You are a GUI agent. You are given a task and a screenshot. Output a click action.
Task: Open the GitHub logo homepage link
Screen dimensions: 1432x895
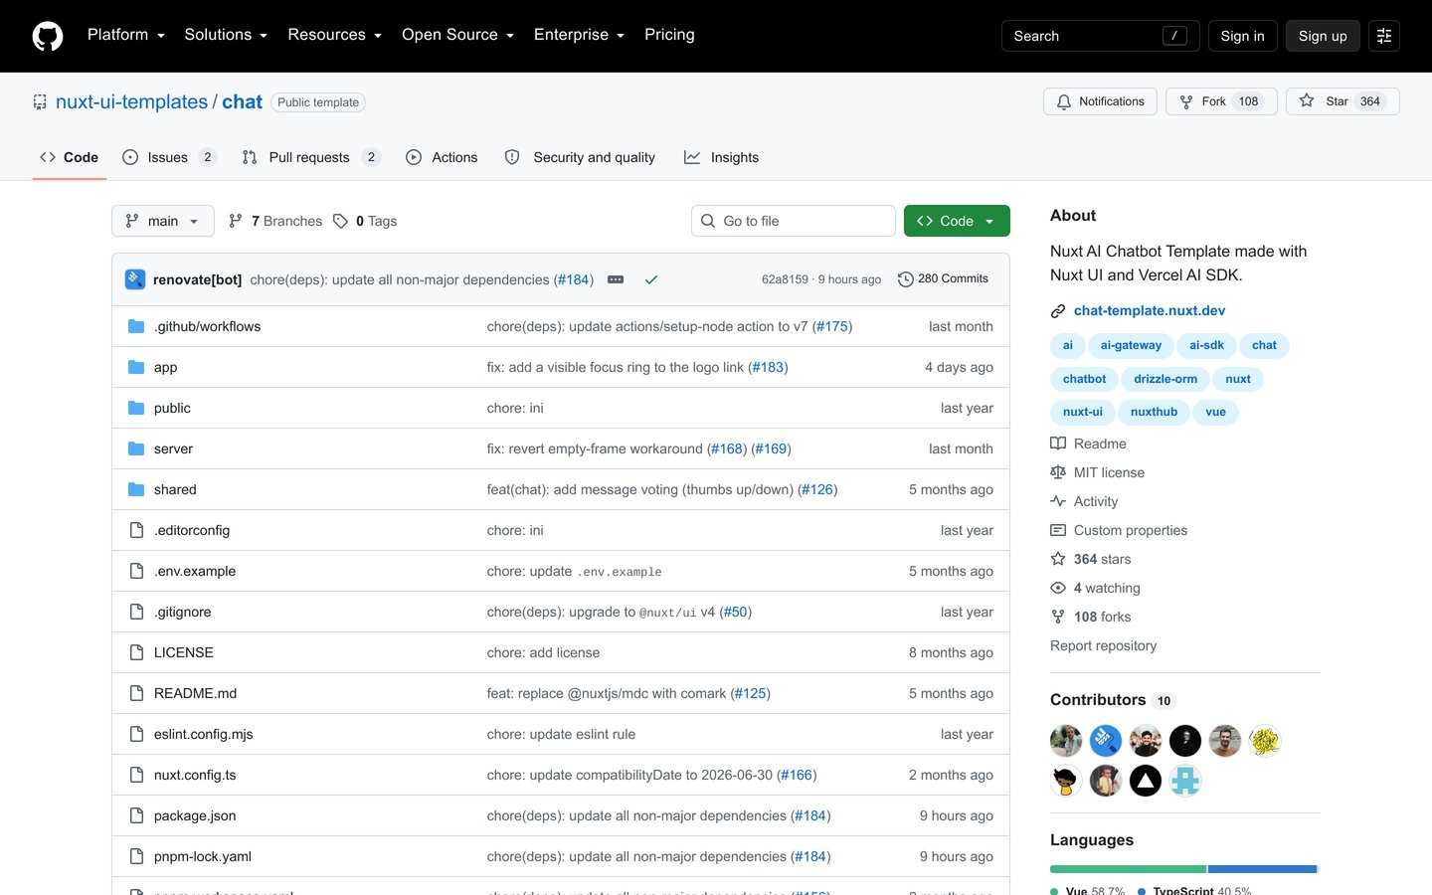coord(48,36)
